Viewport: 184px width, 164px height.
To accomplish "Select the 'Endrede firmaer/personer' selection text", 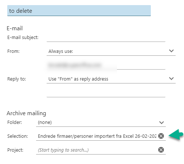I will click(97, 136).
